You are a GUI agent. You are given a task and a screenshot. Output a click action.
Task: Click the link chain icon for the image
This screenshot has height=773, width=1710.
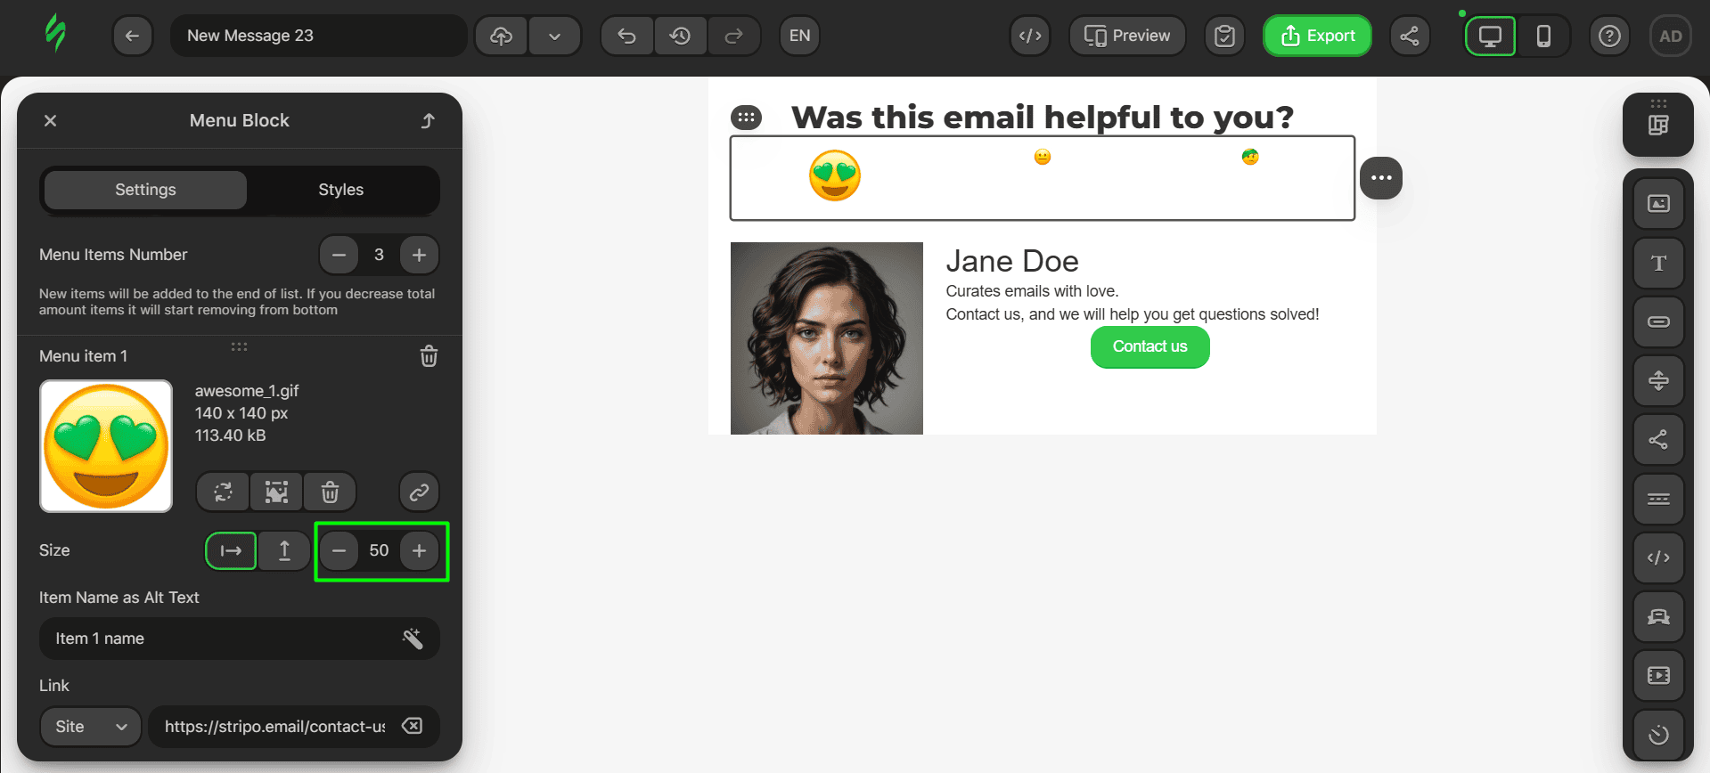[419, 492]
